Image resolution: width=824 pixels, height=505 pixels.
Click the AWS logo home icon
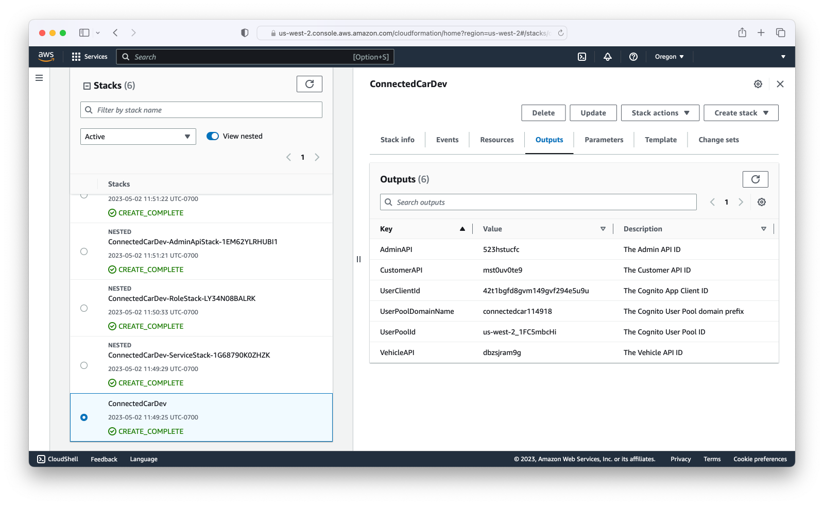(x=46, y=57)
